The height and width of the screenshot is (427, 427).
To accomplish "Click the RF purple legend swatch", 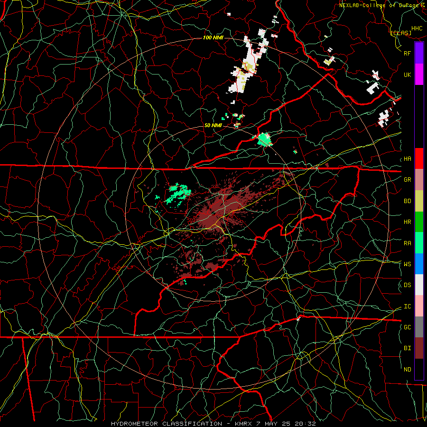I will pos(419,53).
